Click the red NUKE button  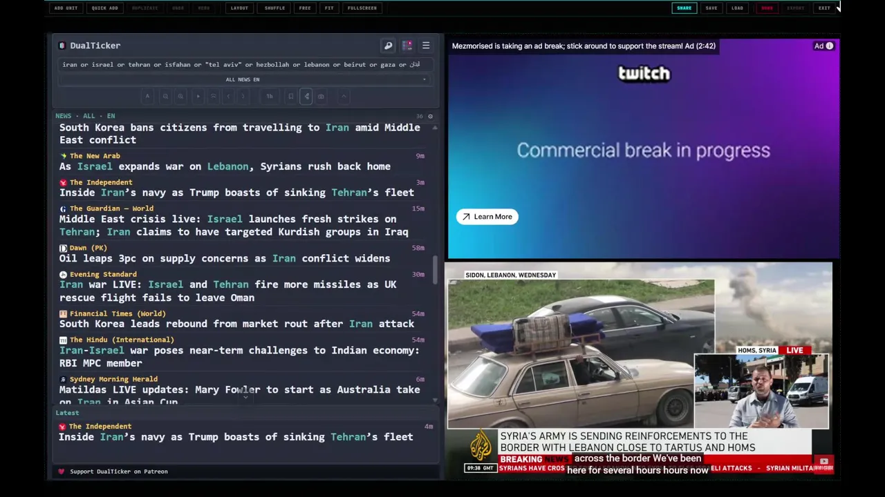[767, 8]
